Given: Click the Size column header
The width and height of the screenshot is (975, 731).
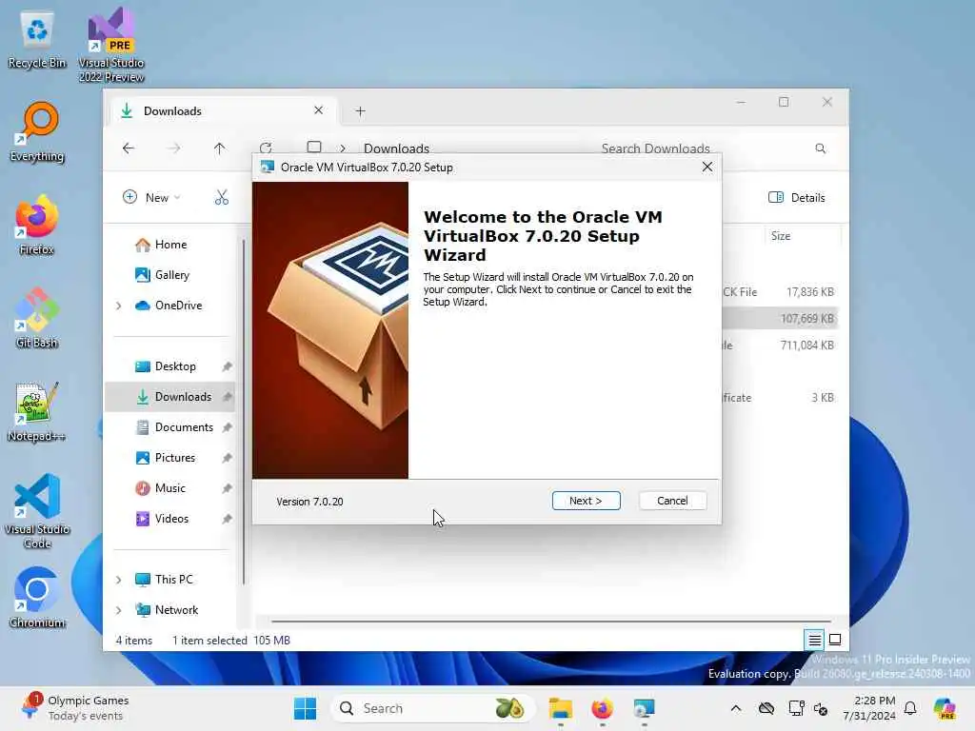Looking at the screenshot, I should (802, 236).
